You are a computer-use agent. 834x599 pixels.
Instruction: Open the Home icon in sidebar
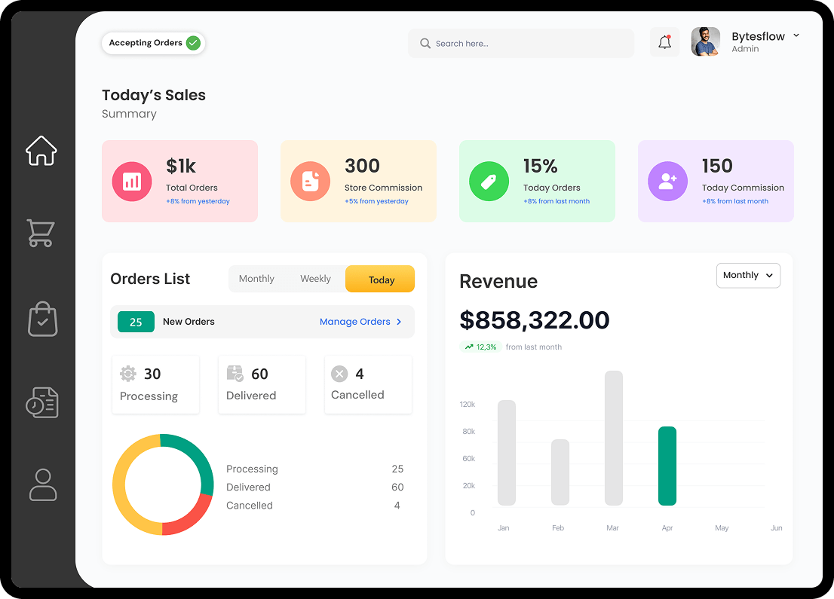tap(41, 151)
